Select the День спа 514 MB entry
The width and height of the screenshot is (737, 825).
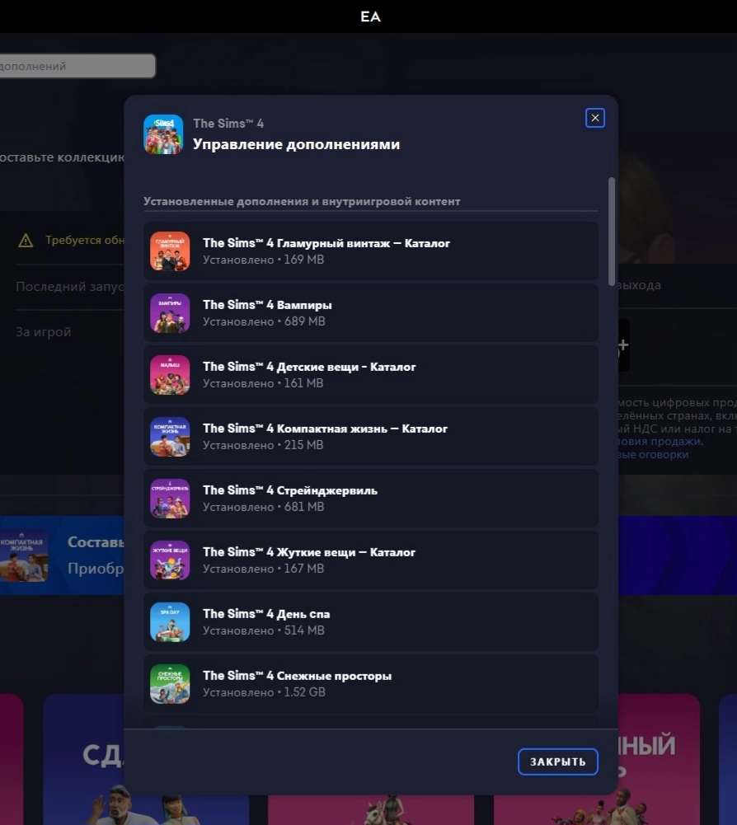(x=370, y=621)
